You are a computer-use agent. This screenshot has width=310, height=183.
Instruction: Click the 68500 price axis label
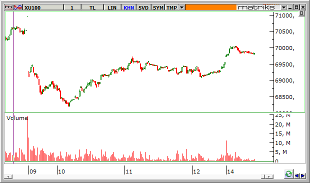(x=284, y=97)
